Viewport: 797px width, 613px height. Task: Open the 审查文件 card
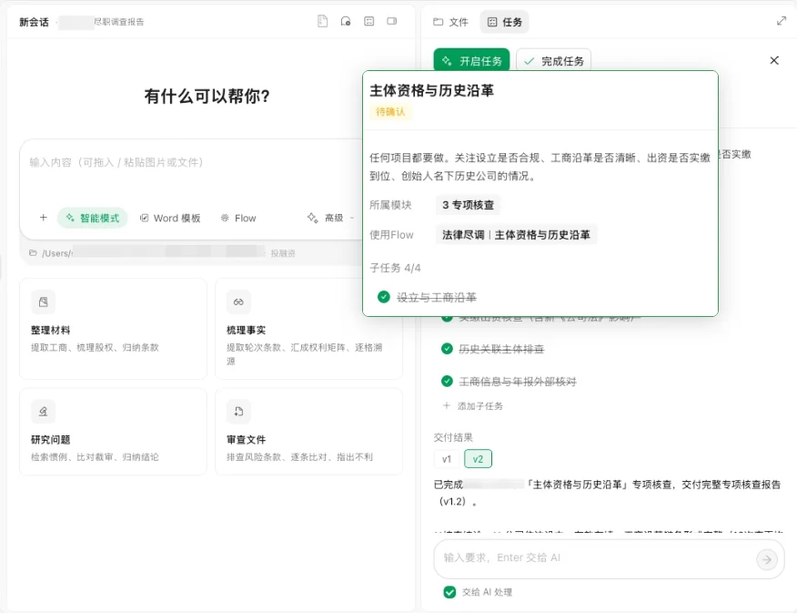coord(308,432)
